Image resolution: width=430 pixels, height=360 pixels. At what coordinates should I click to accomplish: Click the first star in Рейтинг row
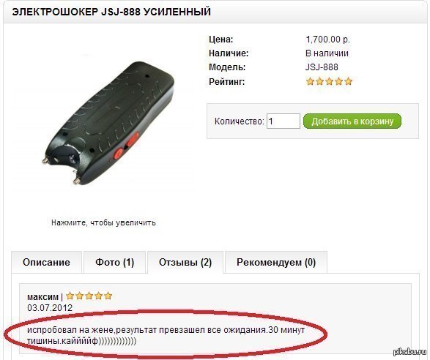coord(310,81)
